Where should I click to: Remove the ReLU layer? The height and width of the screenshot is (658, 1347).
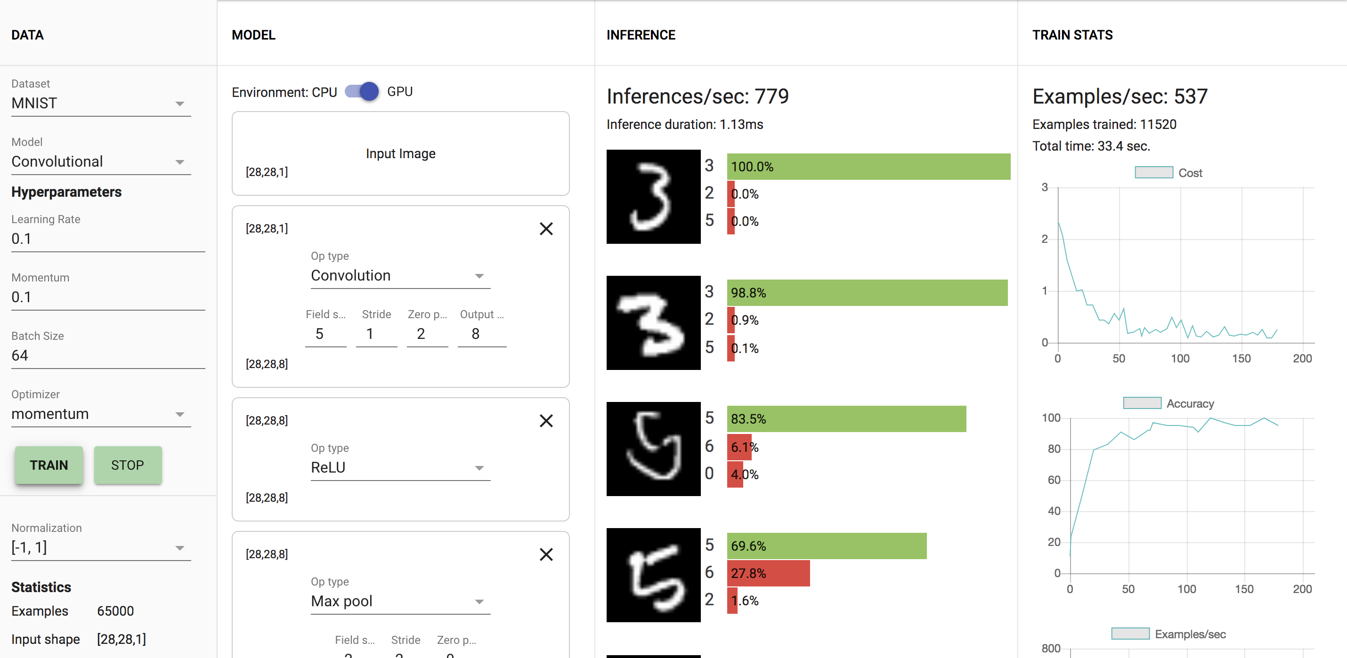tap(546, 421)
